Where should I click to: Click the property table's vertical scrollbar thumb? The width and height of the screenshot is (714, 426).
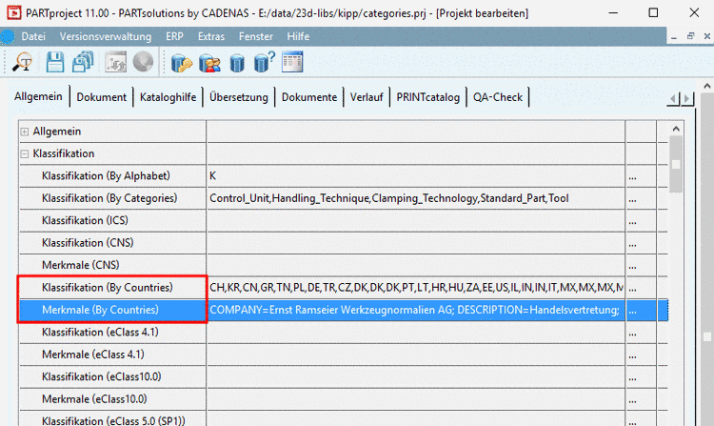[x=676, y=164]
